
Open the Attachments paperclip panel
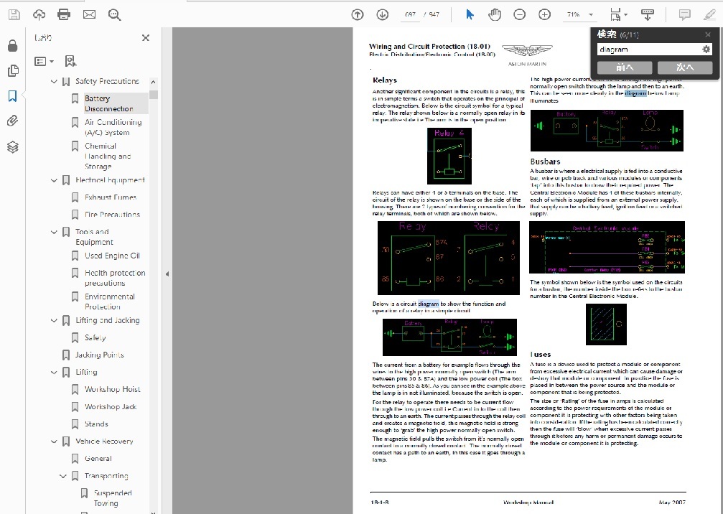12,121
